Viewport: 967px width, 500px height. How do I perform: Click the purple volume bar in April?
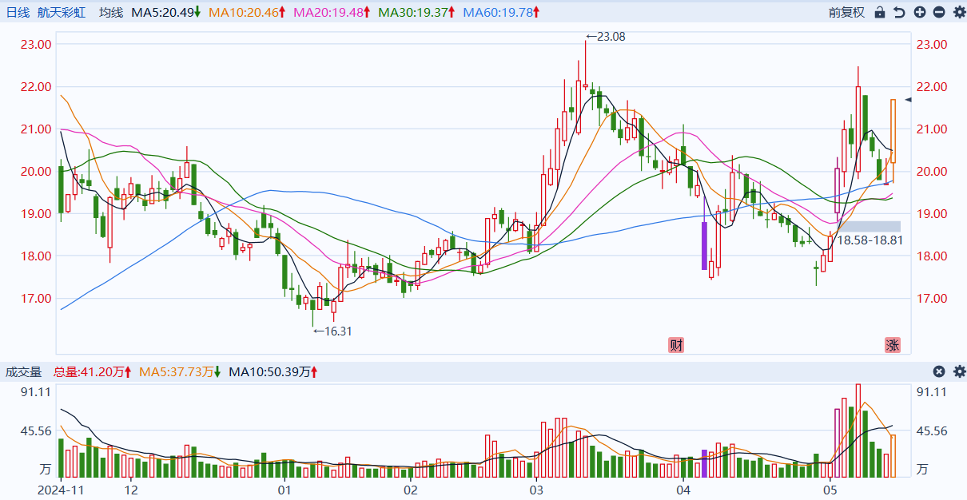pyautogui.click(x=704, y=463)
